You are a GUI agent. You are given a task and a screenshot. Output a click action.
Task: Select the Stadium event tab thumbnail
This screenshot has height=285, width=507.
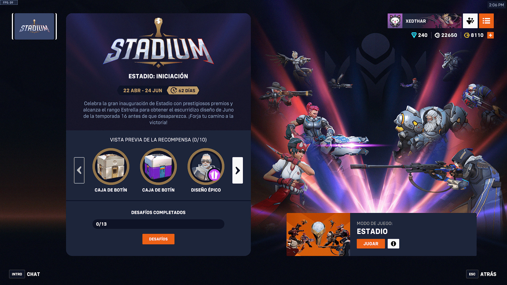coord(34,26)
